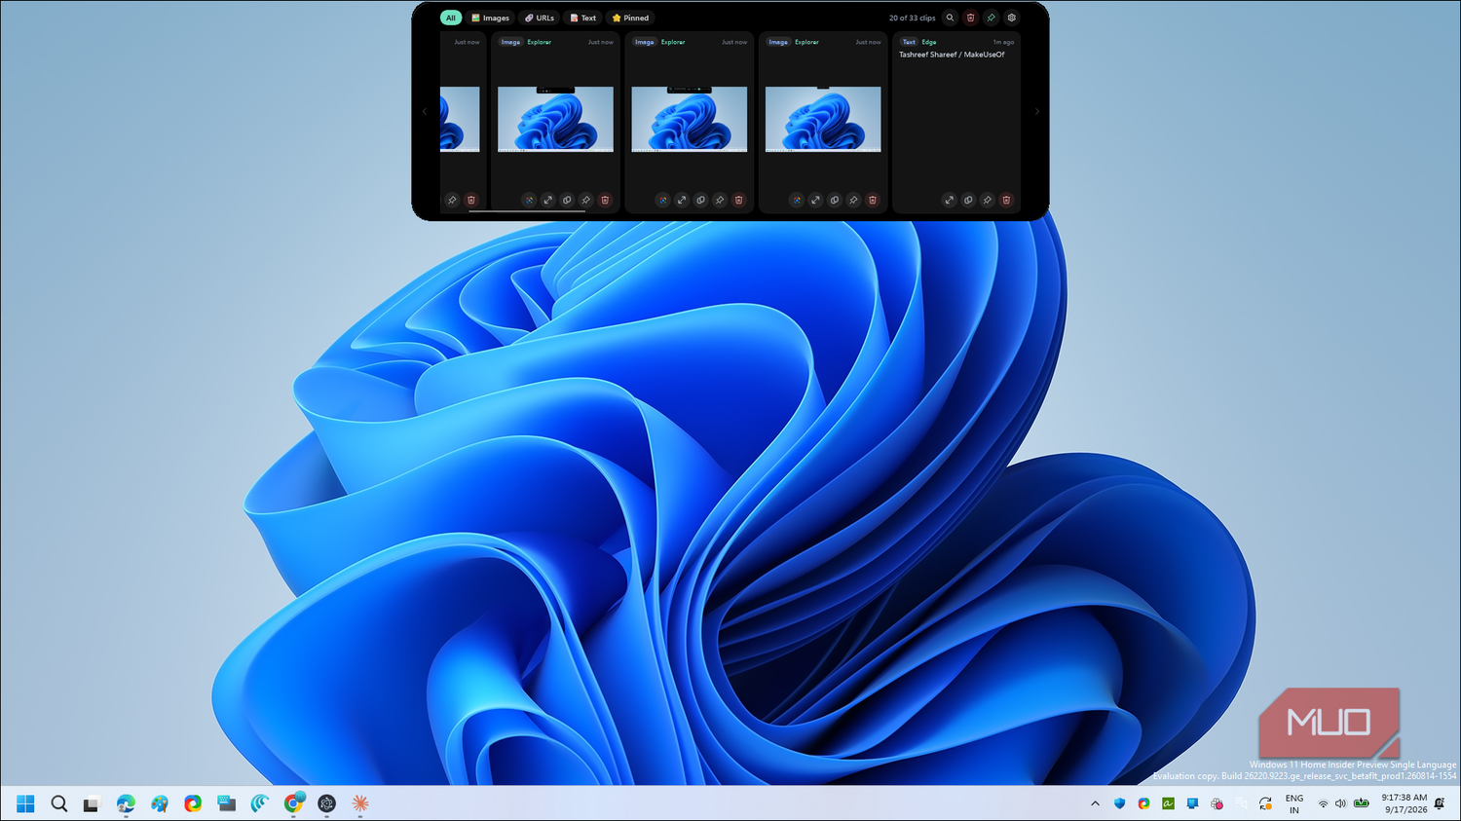Delete the image clip next to the Edge text clip
Screen dimensions: 1461x821
tap(873, 200)
